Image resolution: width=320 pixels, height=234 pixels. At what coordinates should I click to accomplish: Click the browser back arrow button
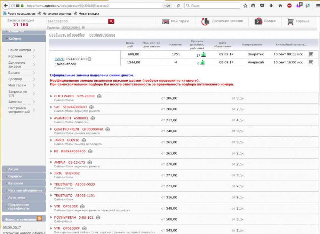click(6, 5)
